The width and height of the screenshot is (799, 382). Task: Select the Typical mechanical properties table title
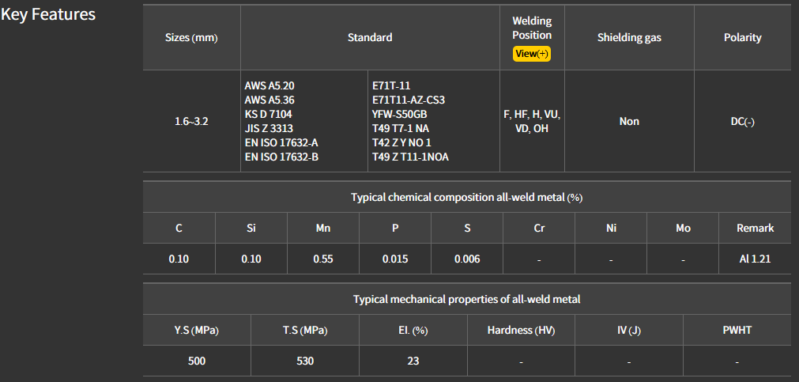466,299
